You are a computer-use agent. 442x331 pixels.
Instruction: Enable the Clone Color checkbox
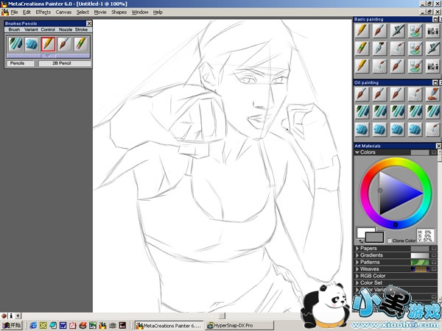pos(390,241)
